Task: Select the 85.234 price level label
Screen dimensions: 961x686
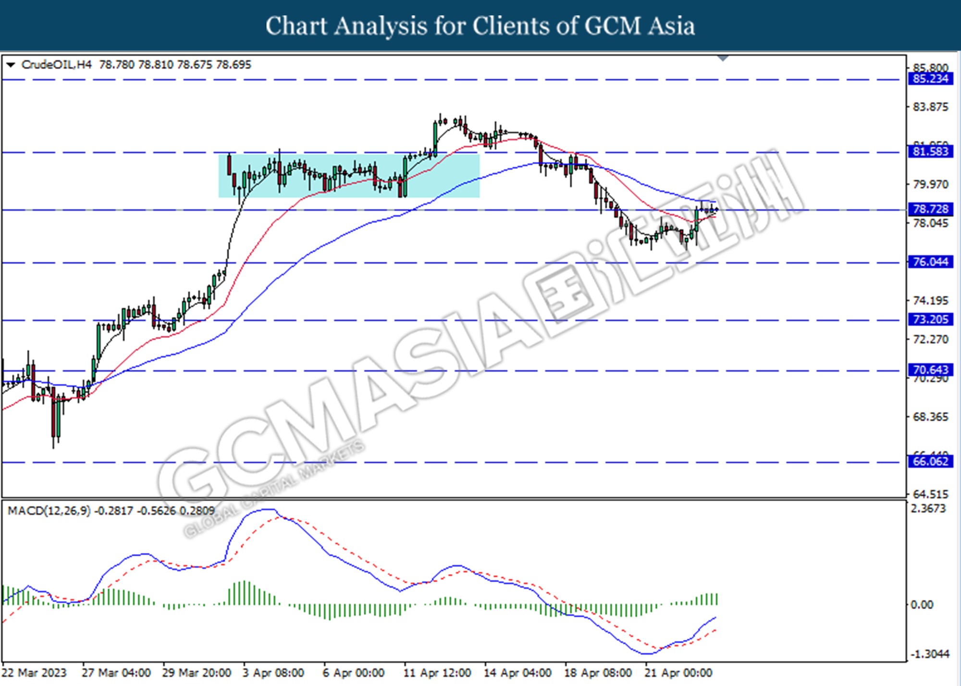Action: point(930,79)
